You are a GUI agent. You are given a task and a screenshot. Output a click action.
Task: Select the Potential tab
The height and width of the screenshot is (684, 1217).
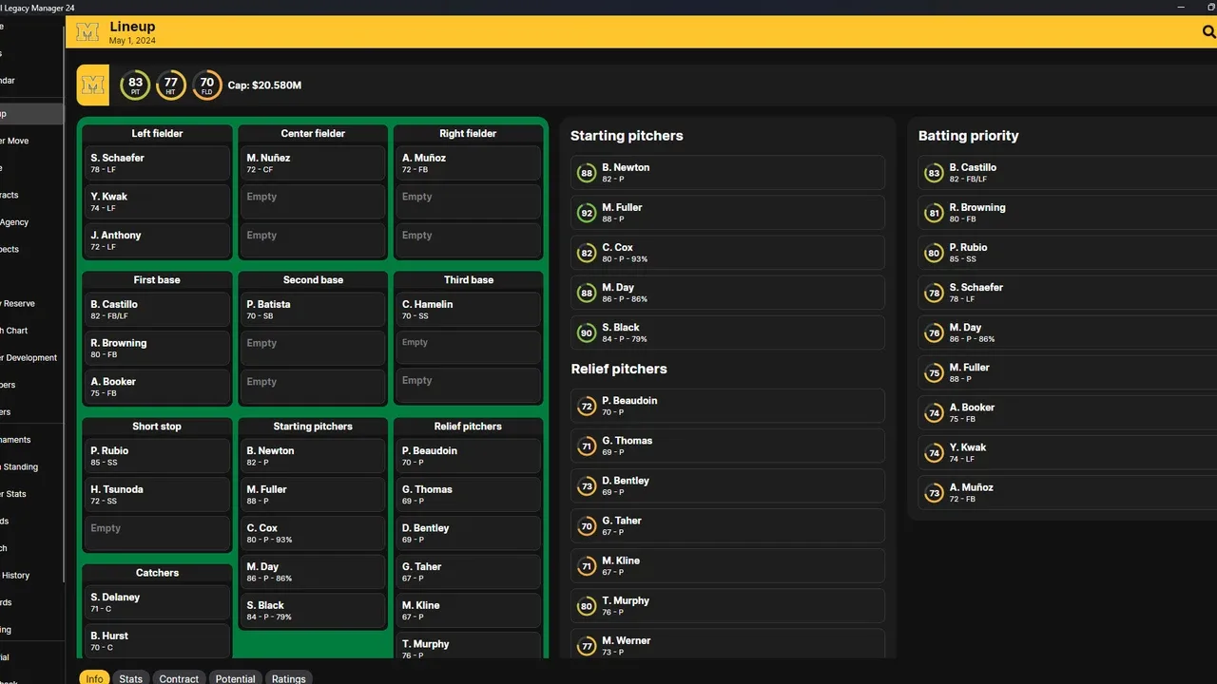[x=235, y=678]
